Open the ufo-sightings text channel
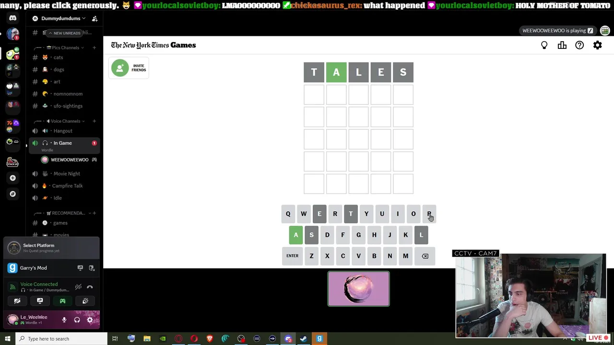Image resolution: width=614 pixels, height=345 pixels. coord(64,106)
